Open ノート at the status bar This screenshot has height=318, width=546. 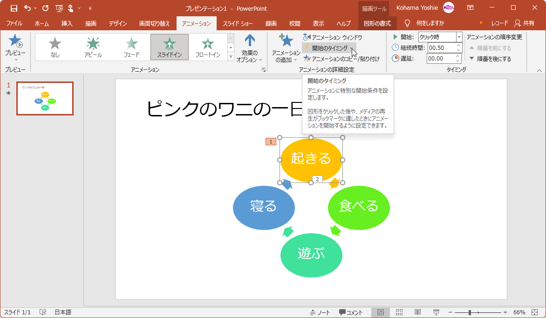(321, 312)
